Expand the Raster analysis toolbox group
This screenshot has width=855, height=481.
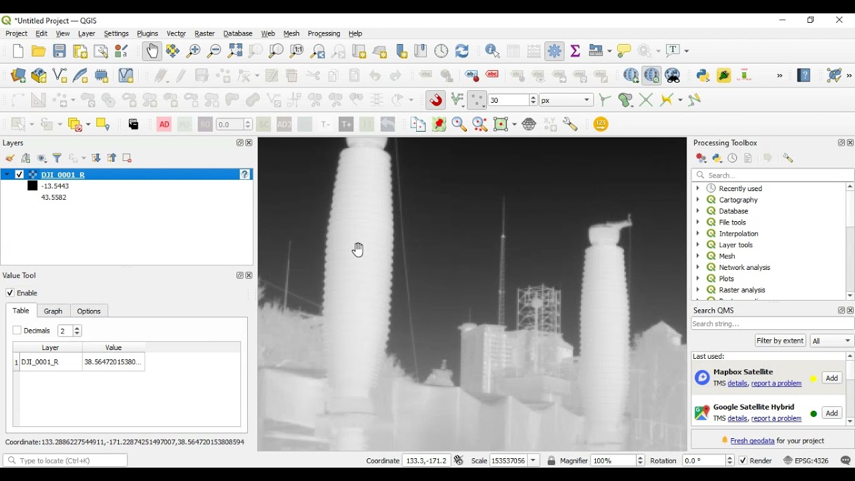(698, 290)
